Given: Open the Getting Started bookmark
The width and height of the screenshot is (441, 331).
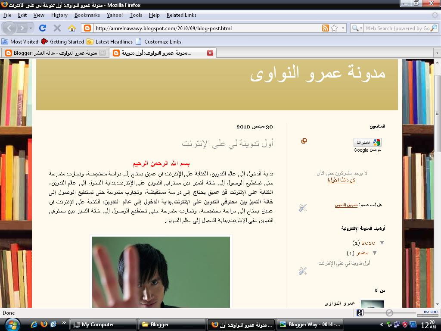Looking at the screenshot, I should [x=62, y=42].
